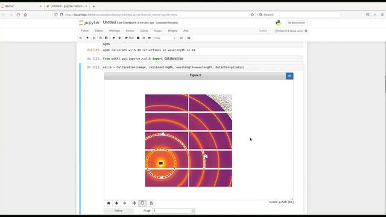Open a new browser tab with plus
386x217 pixels.
click(93, 6)
